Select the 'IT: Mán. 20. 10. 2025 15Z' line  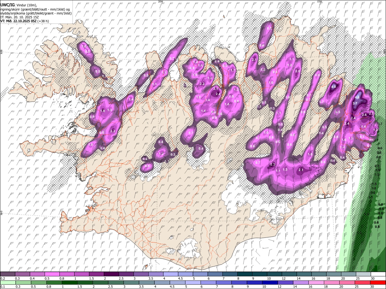point(20,17)
